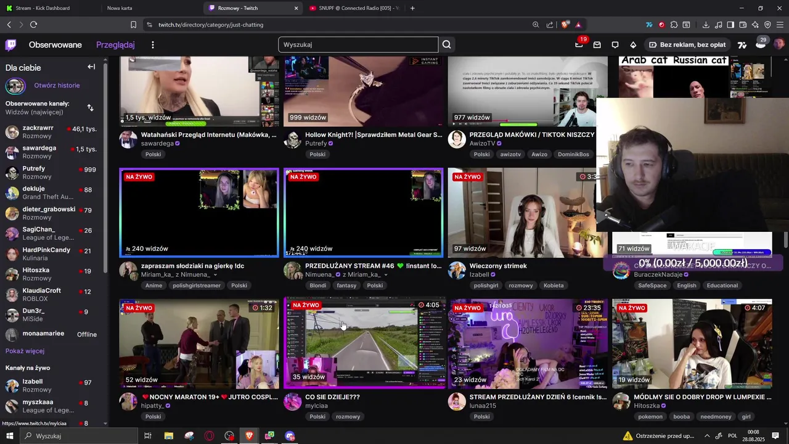
Task: Click the sort icon beside Obserwowane kanały
Action: [90, 108]
